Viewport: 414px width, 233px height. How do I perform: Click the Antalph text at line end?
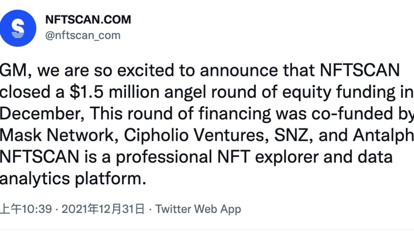[385, 135]
